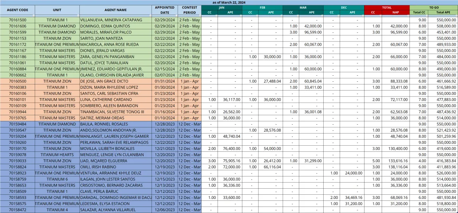This screenshot has height=213, width=458.
Task: Select the JAN month header cell
Action: point(222,7)
